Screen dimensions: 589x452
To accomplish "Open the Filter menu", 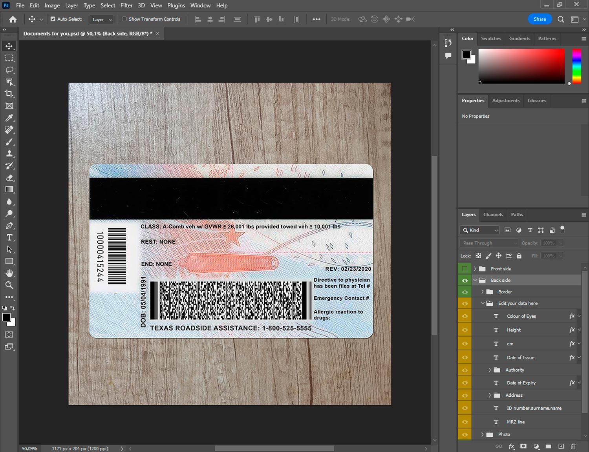I will [x=126, y=5].
